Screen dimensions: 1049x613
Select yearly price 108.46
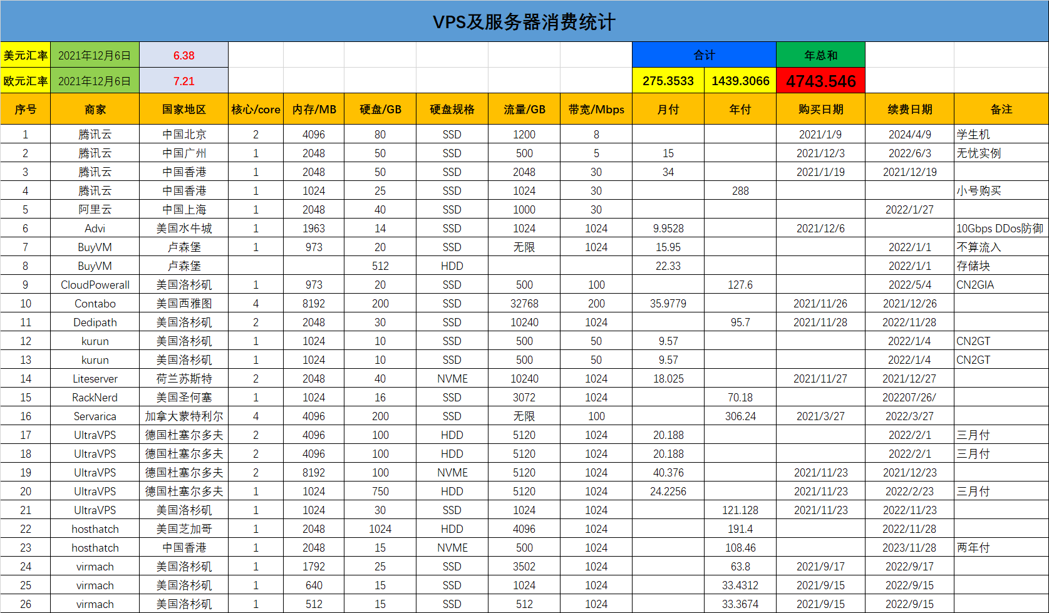(740, 547)
